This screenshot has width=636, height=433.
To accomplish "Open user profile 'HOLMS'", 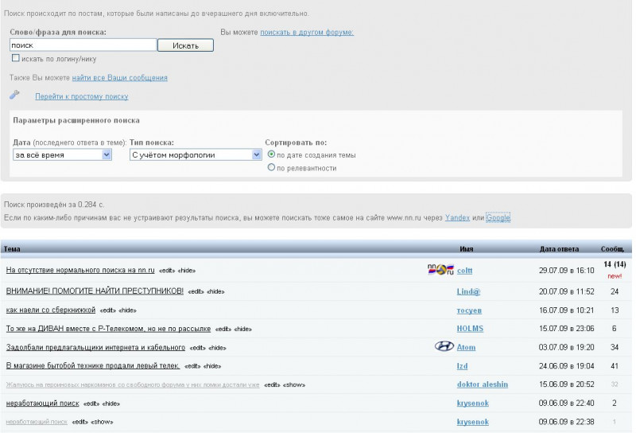I will [470, 328].
